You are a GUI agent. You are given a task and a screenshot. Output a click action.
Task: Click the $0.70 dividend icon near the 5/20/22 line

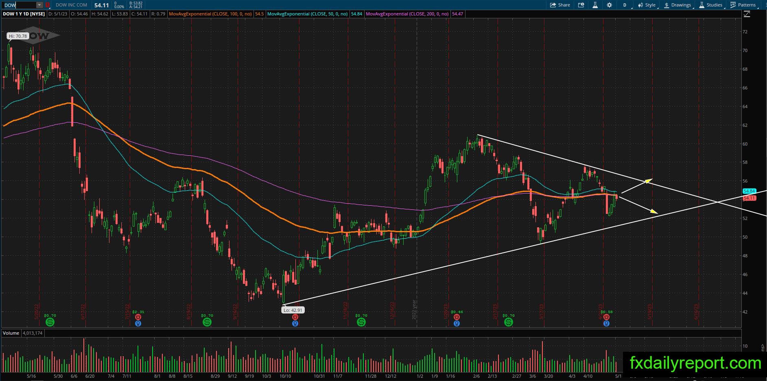[50, 322]
